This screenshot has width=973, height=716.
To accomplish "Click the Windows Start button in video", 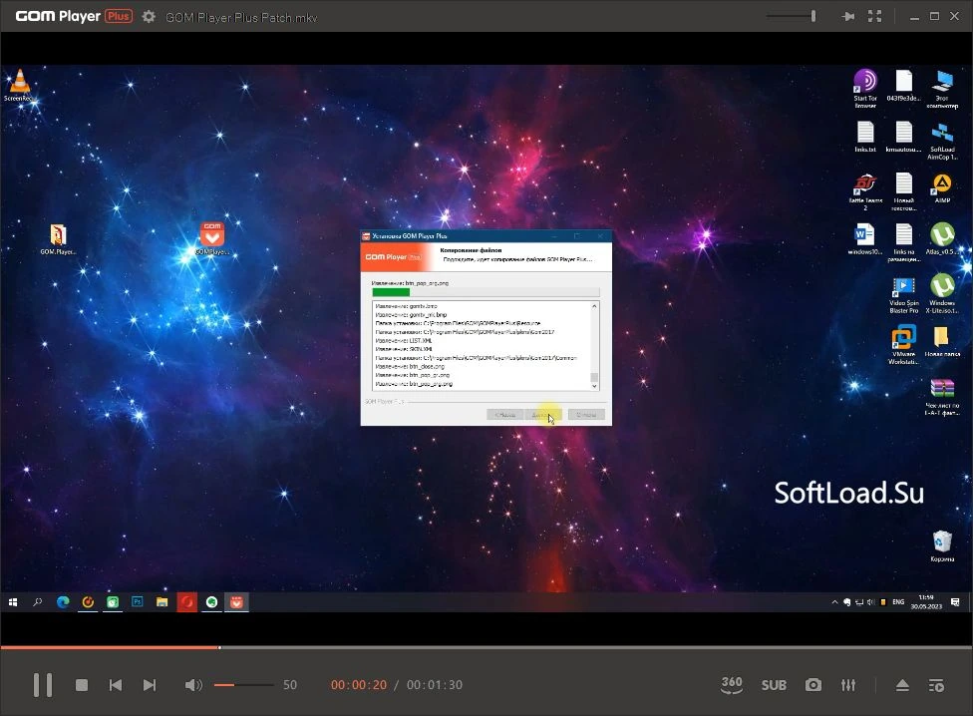I will (x=13, y=602).
